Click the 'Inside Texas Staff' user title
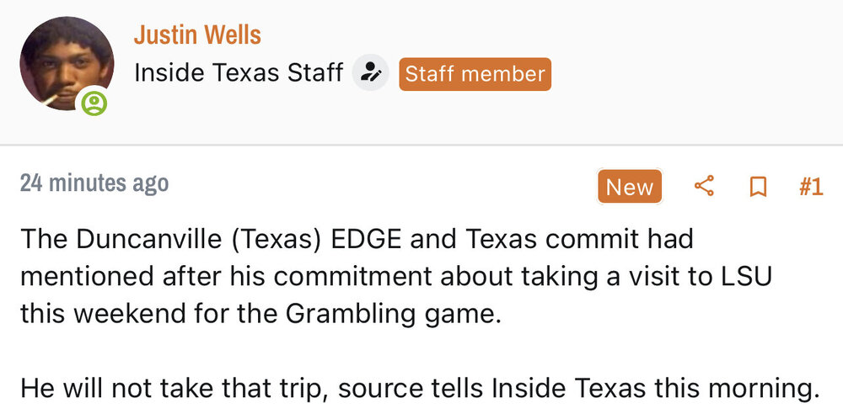Image resolution: width=843 pixels, height=419 pixels. pyautogui.click(x=238, y=73)
